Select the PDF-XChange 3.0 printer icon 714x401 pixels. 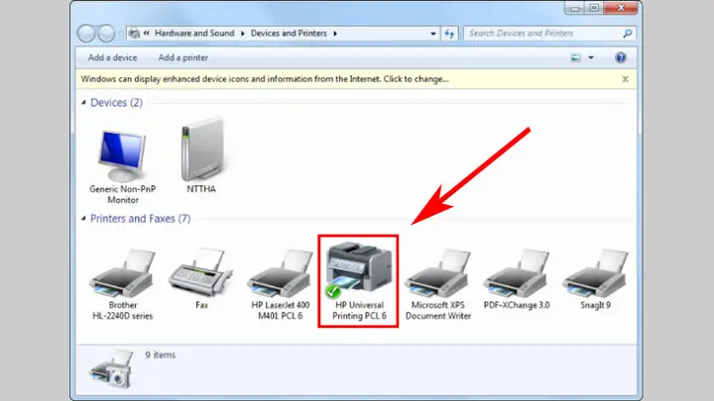tap(517, 273)
